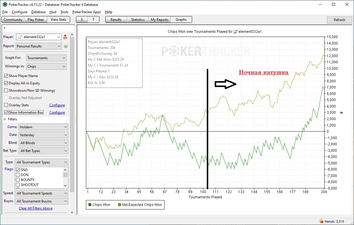
Task: Open the Game Holdem dropdown
Action: coord(43,127)
